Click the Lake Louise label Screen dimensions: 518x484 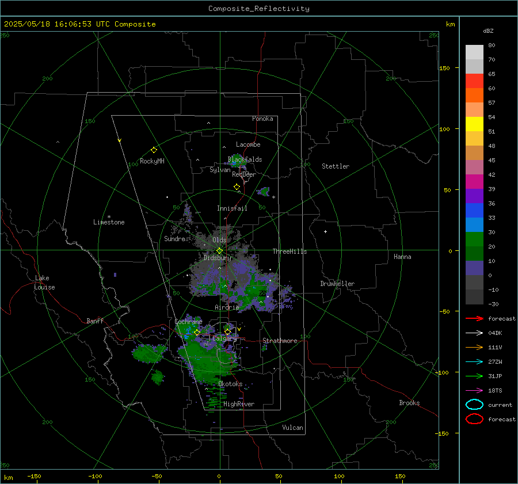44,283
